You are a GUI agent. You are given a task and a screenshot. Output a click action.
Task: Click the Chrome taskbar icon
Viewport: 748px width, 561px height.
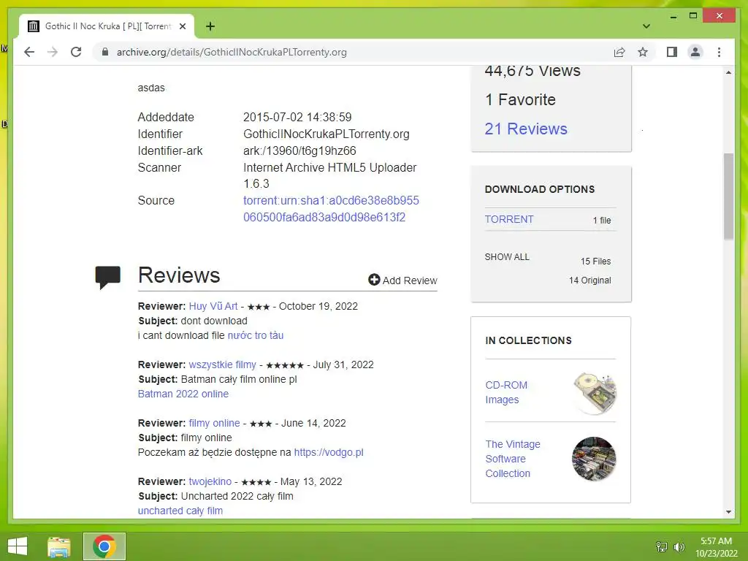pos(104,546)
